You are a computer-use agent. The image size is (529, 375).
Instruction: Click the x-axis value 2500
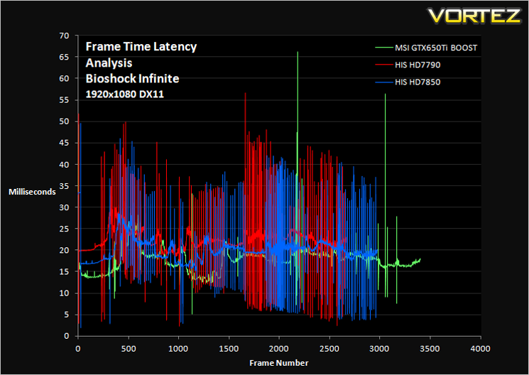tap(329, 349)
